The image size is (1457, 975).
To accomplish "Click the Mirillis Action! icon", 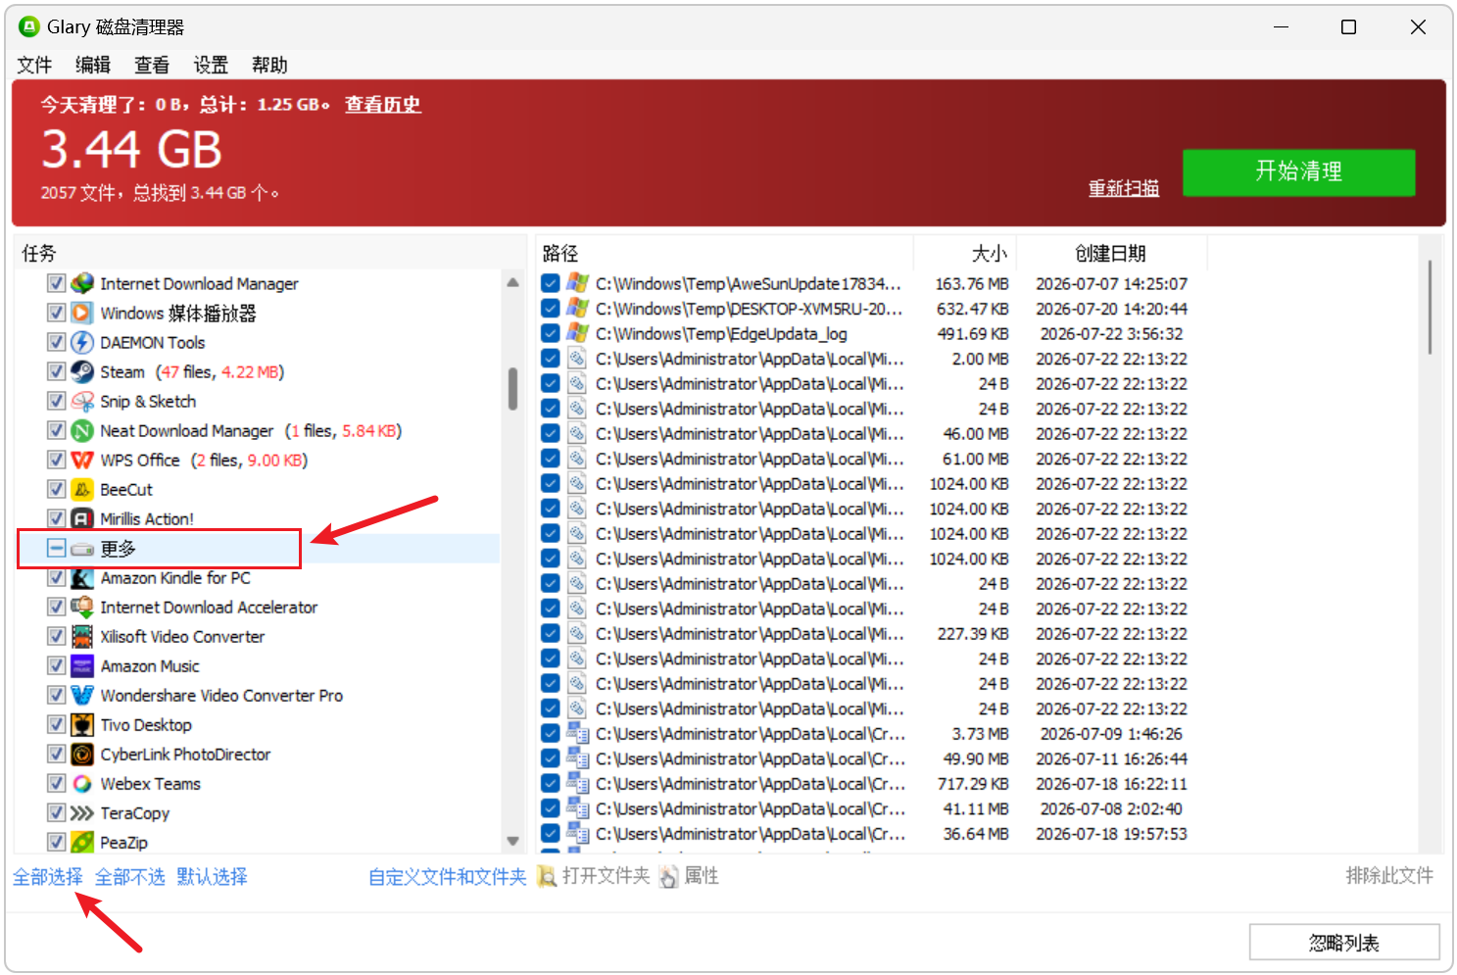I will click(82, 518).
